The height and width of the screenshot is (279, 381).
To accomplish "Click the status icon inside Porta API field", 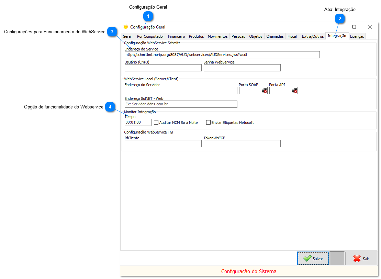I will click(295, 90).
